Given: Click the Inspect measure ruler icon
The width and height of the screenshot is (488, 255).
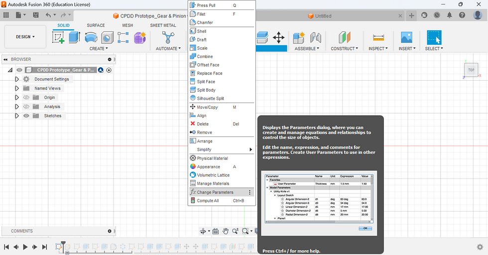Looking at the screenshot, I should (378, 38).
